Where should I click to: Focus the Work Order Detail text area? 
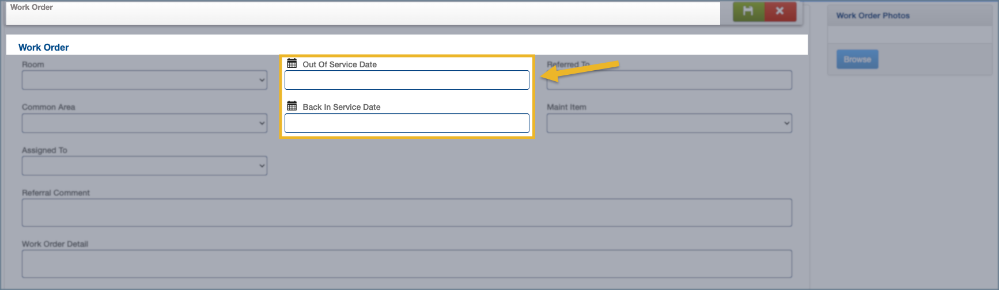(407, 264)
